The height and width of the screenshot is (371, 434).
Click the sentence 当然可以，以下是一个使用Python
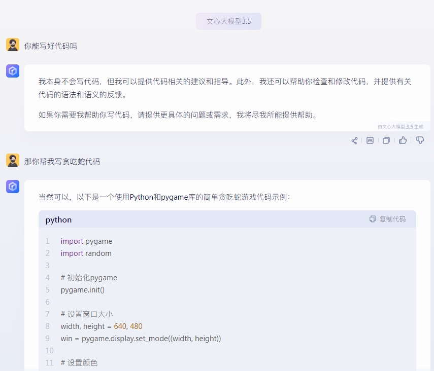[164, 197]
